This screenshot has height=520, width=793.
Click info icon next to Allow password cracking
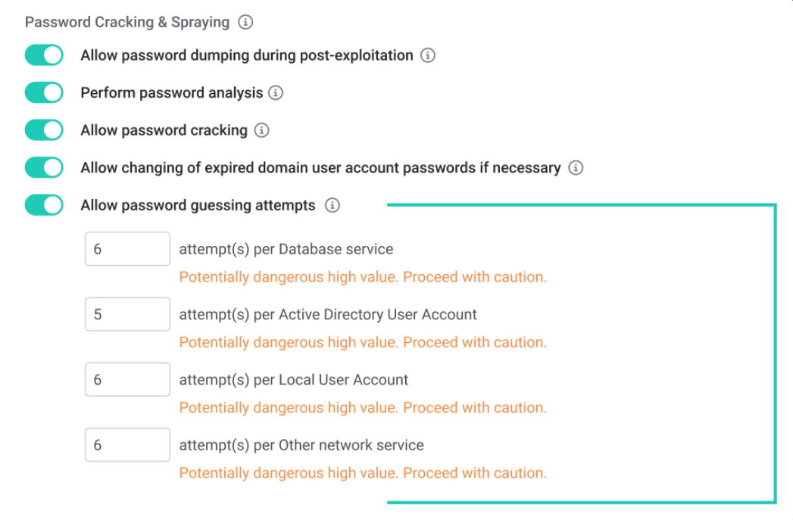point(261,130)
